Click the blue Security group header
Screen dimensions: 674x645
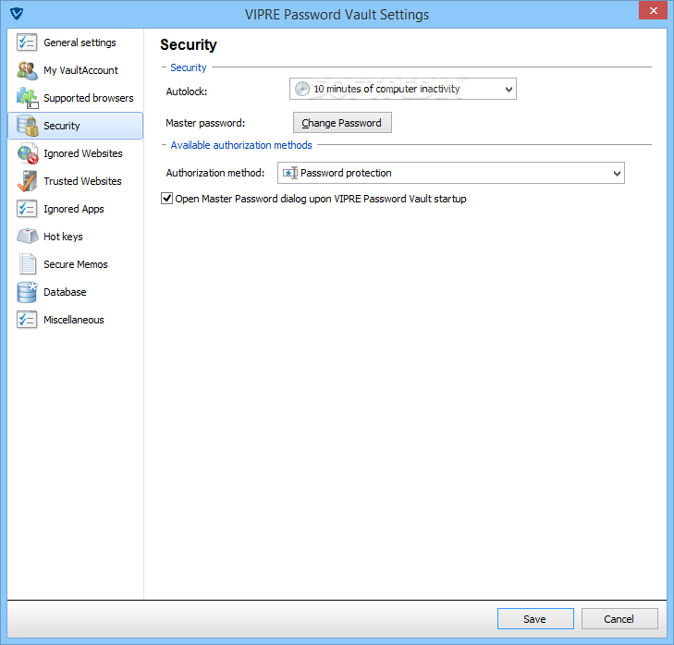coord(189,67)
